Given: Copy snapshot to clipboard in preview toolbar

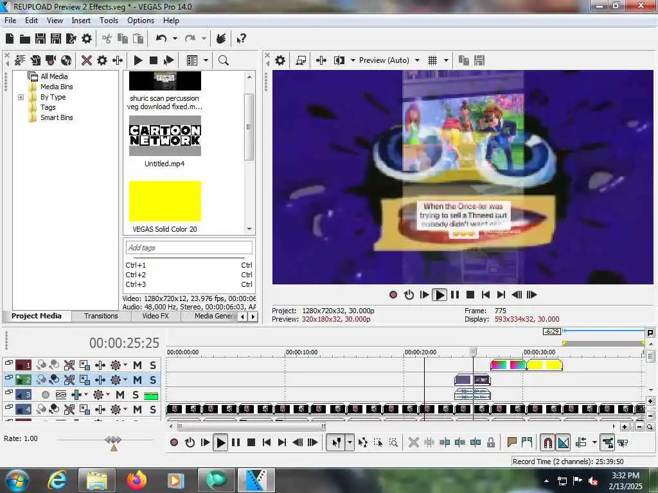Looking at the screenshot, I should coord(464,60).
